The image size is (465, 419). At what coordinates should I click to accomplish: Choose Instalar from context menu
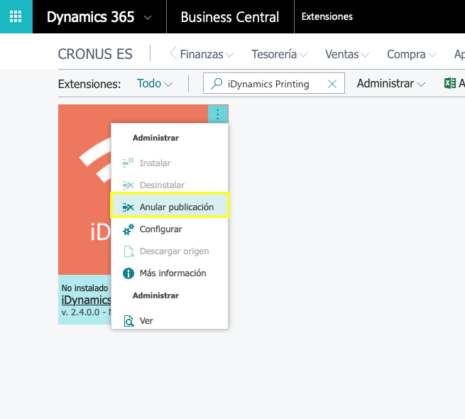[170, 163]
